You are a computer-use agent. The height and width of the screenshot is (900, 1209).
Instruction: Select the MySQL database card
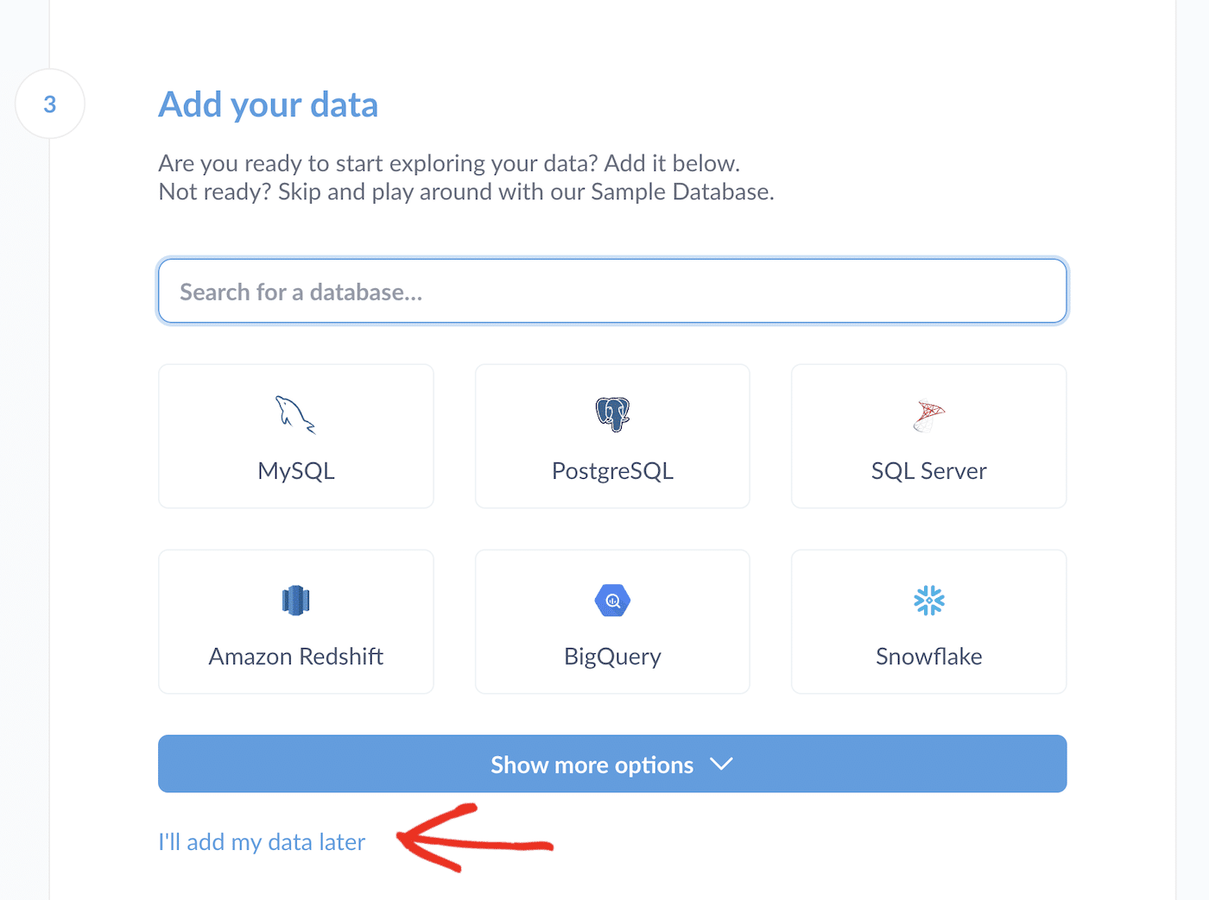[x=295, y=436]
